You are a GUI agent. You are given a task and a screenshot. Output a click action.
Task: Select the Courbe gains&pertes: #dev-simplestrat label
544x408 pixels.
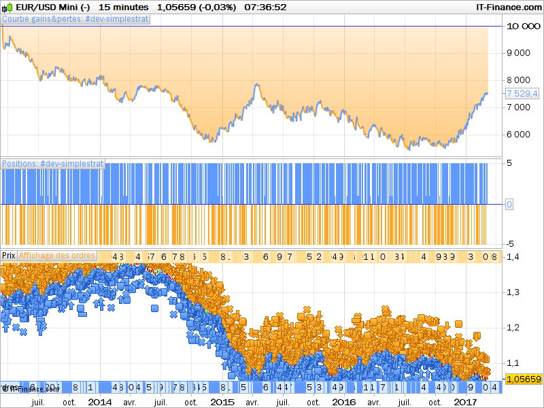coord(75,19)
